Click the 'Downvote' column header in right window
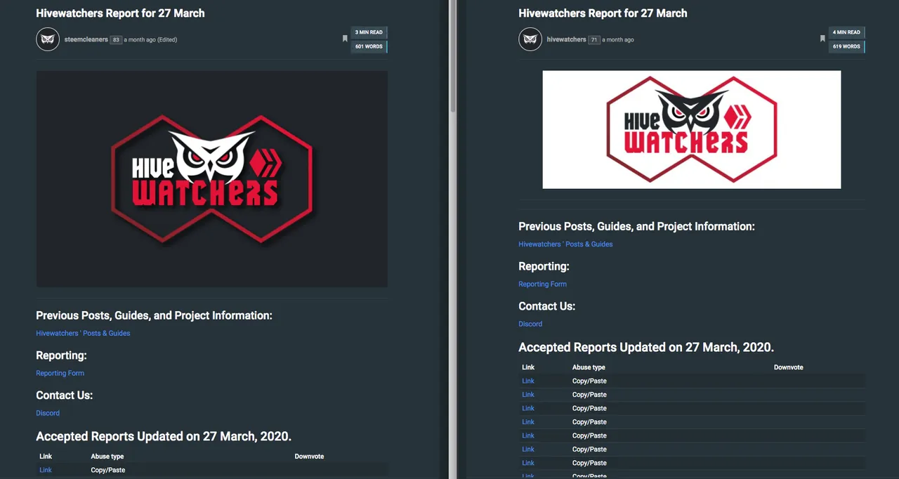The width and height of the screenshot is (899, 479). tap(789, 367)
